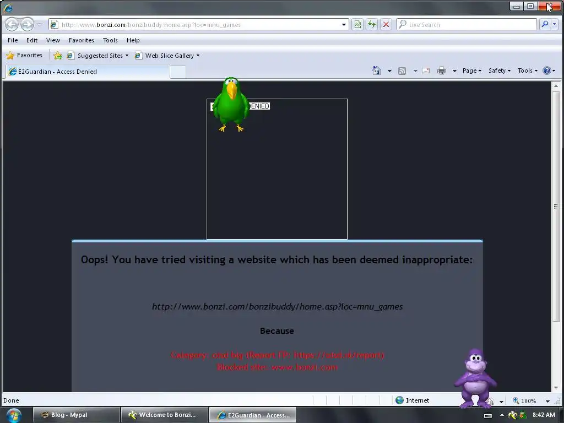The image size is (564, 423).
Task: Click the RSS feeds icon
Action: pos(402,71)
